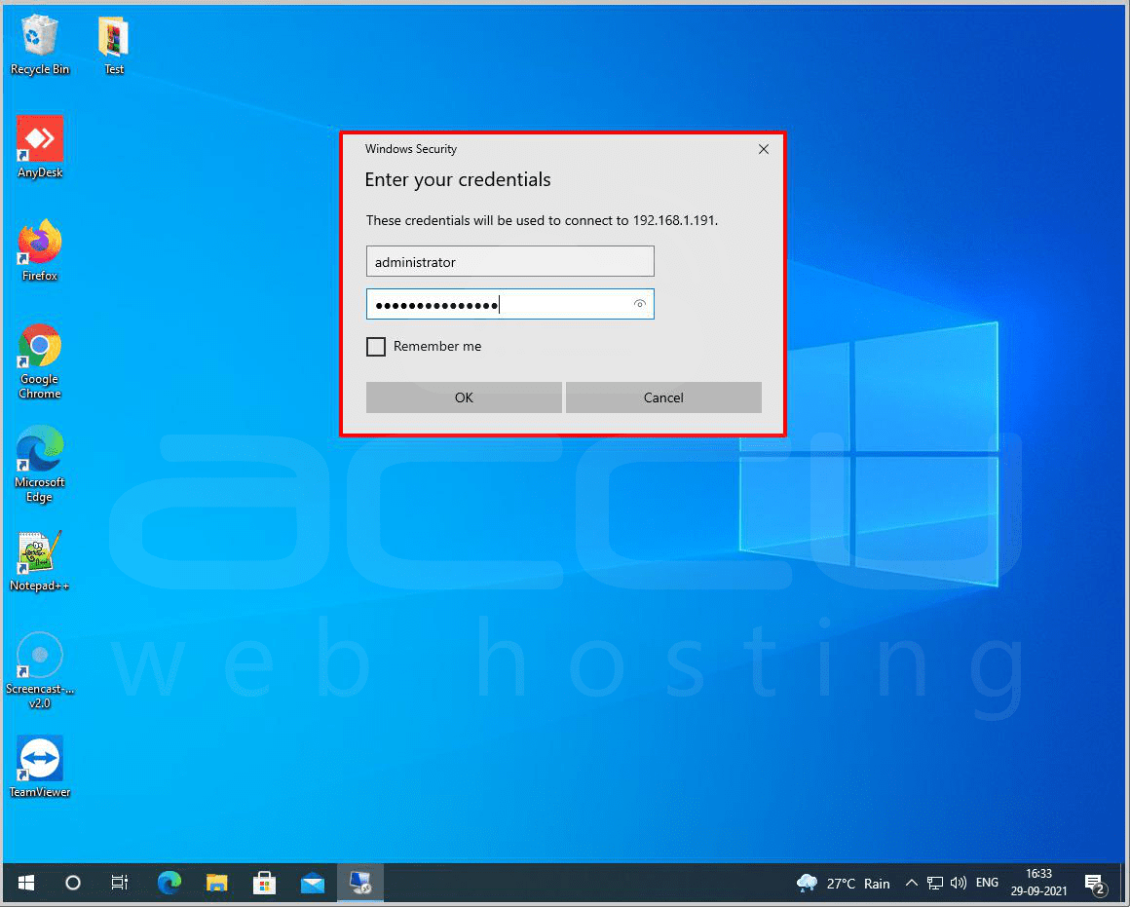Image resolution: width=1130 pixels, height=907 pixels.
Task: Cancel the credentials dialog
Action: coord(663,397)
